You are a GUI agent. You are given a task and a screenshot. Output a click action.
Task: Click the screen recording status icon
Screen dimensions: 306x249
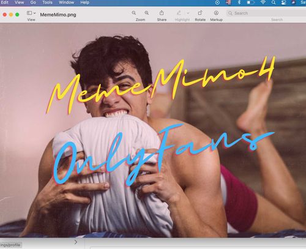(x=217, y=2)
